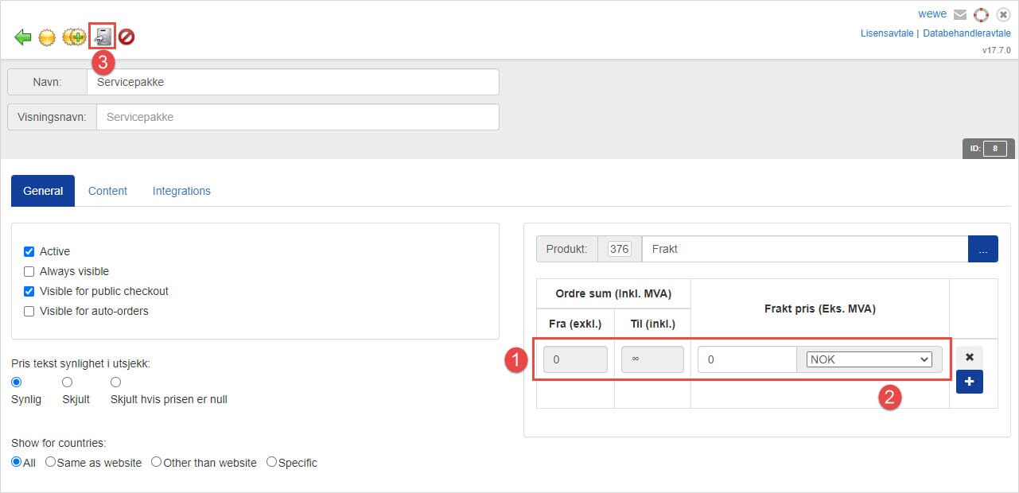1019x493 pixels.
Task: Choose Specific under Show for countries
Action: [x=271, y=462]
